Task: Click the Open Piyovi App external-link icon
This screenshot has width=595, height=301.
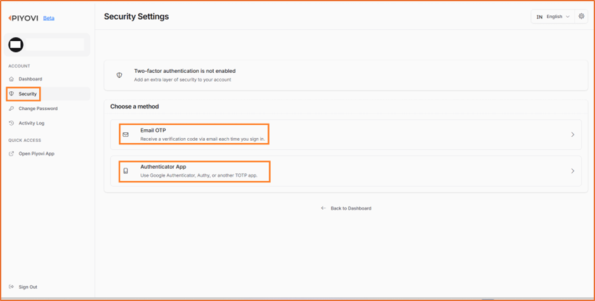Action: 11,153
